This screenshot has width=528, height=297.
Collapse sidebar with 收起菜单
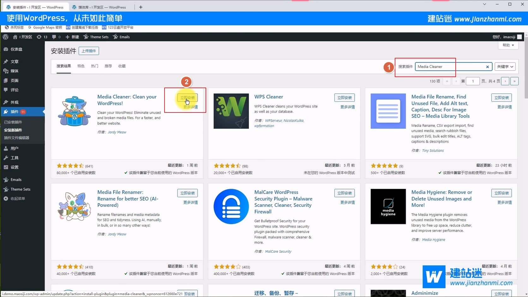coord(17,198)
